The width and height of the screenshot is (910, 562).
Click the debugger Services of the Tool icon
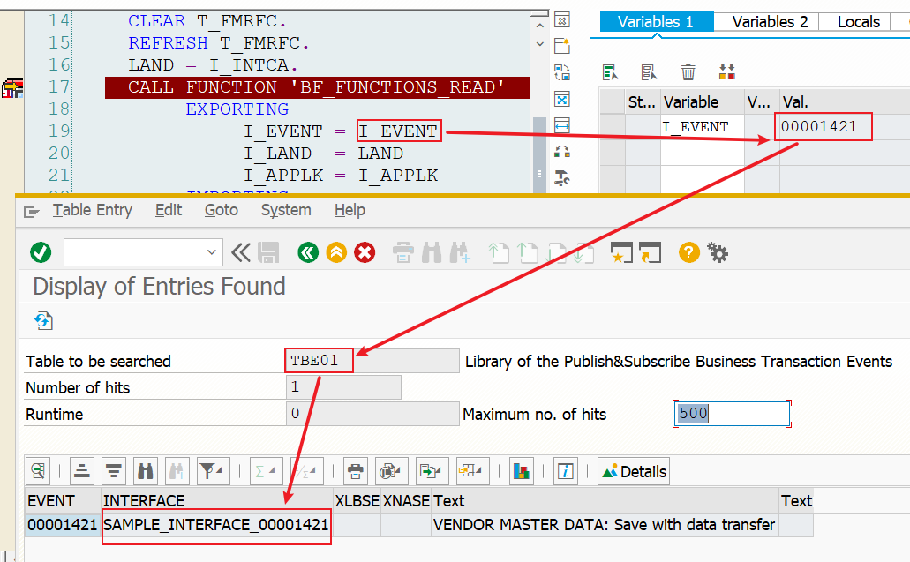tap(561, 177)
